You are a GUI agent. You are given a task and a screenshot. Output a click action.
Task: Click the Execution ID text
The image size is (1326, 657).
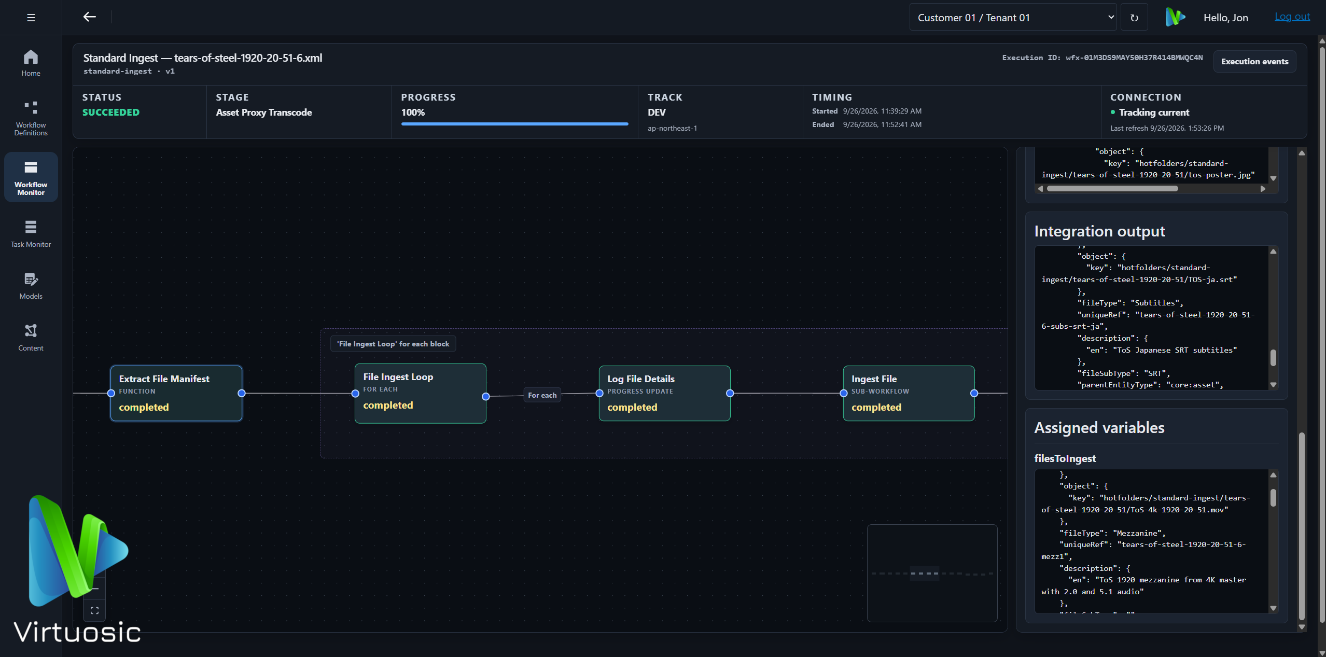click(1102, 58)
